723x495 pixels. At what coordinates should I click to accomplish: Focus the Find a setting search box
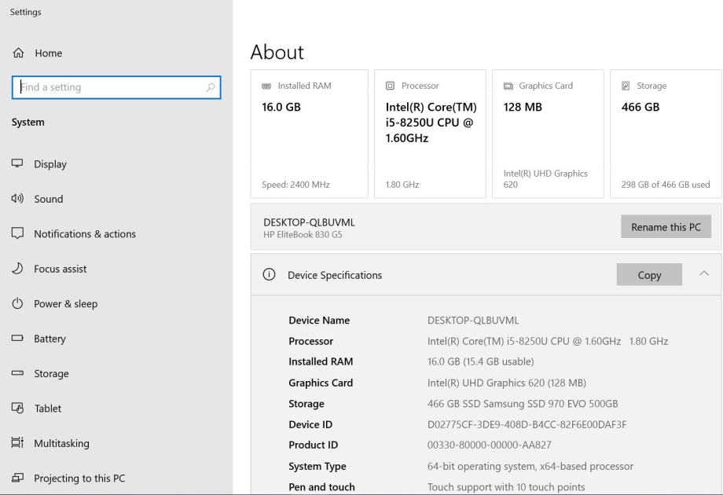point(110,87)
